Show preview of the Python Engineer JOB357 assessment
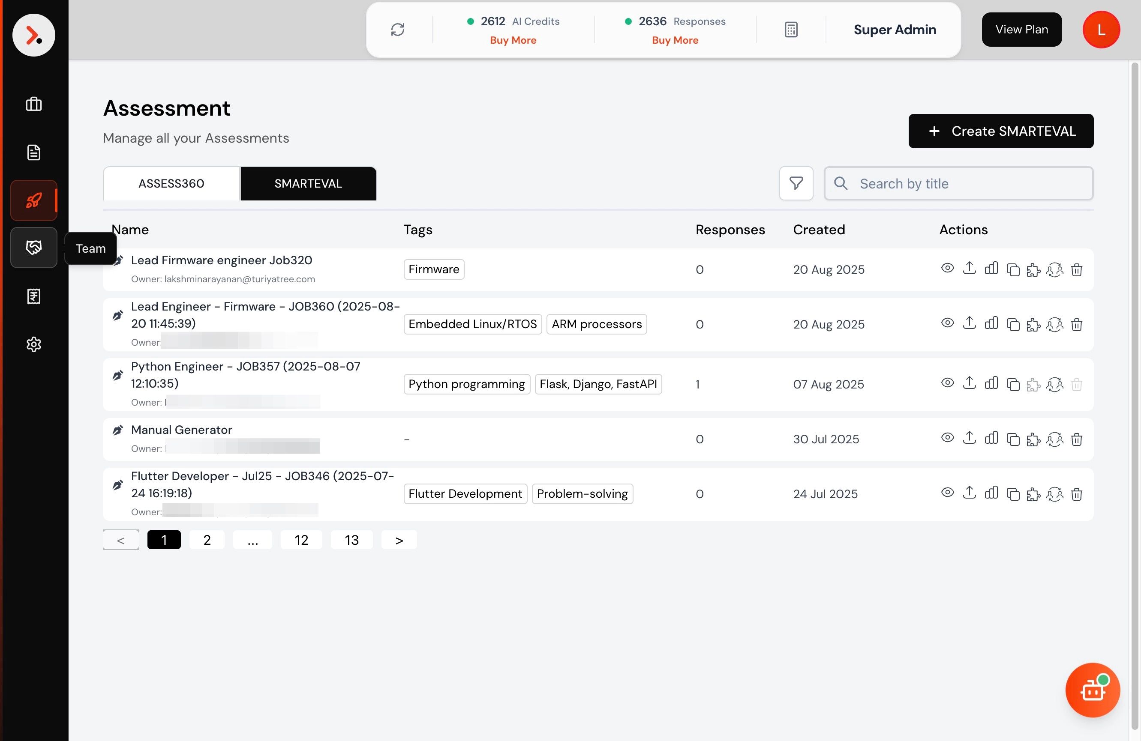The height and width of the screenshot is (741, 1141). coord(948,383)
